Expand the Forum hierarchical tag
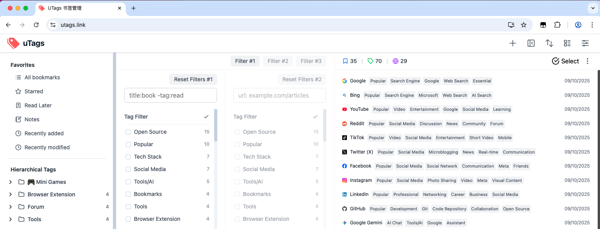The image size is (600, 229). pos(11,207)
